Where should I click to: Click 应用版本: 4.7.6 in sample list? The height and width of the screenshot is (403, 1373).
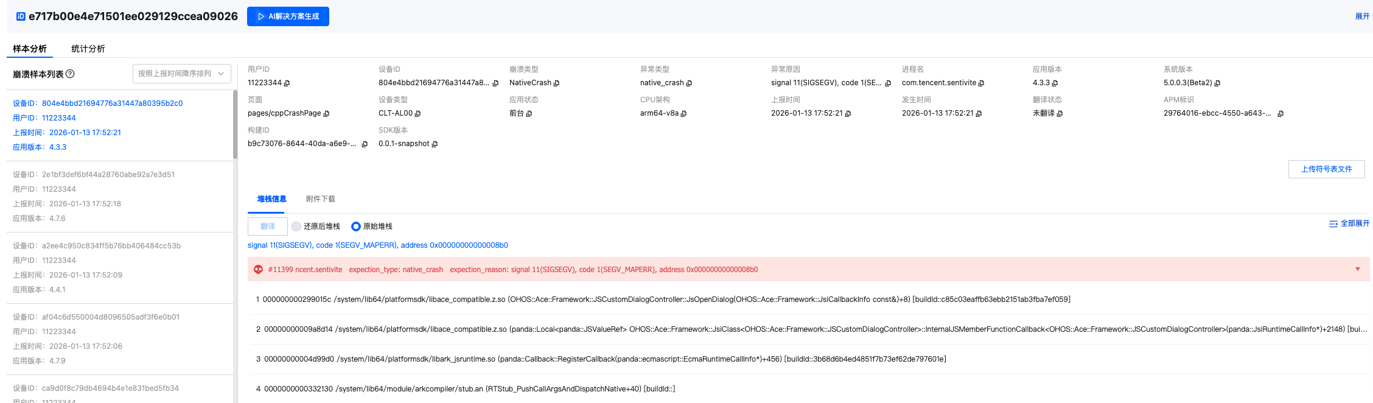pos(39,219)
